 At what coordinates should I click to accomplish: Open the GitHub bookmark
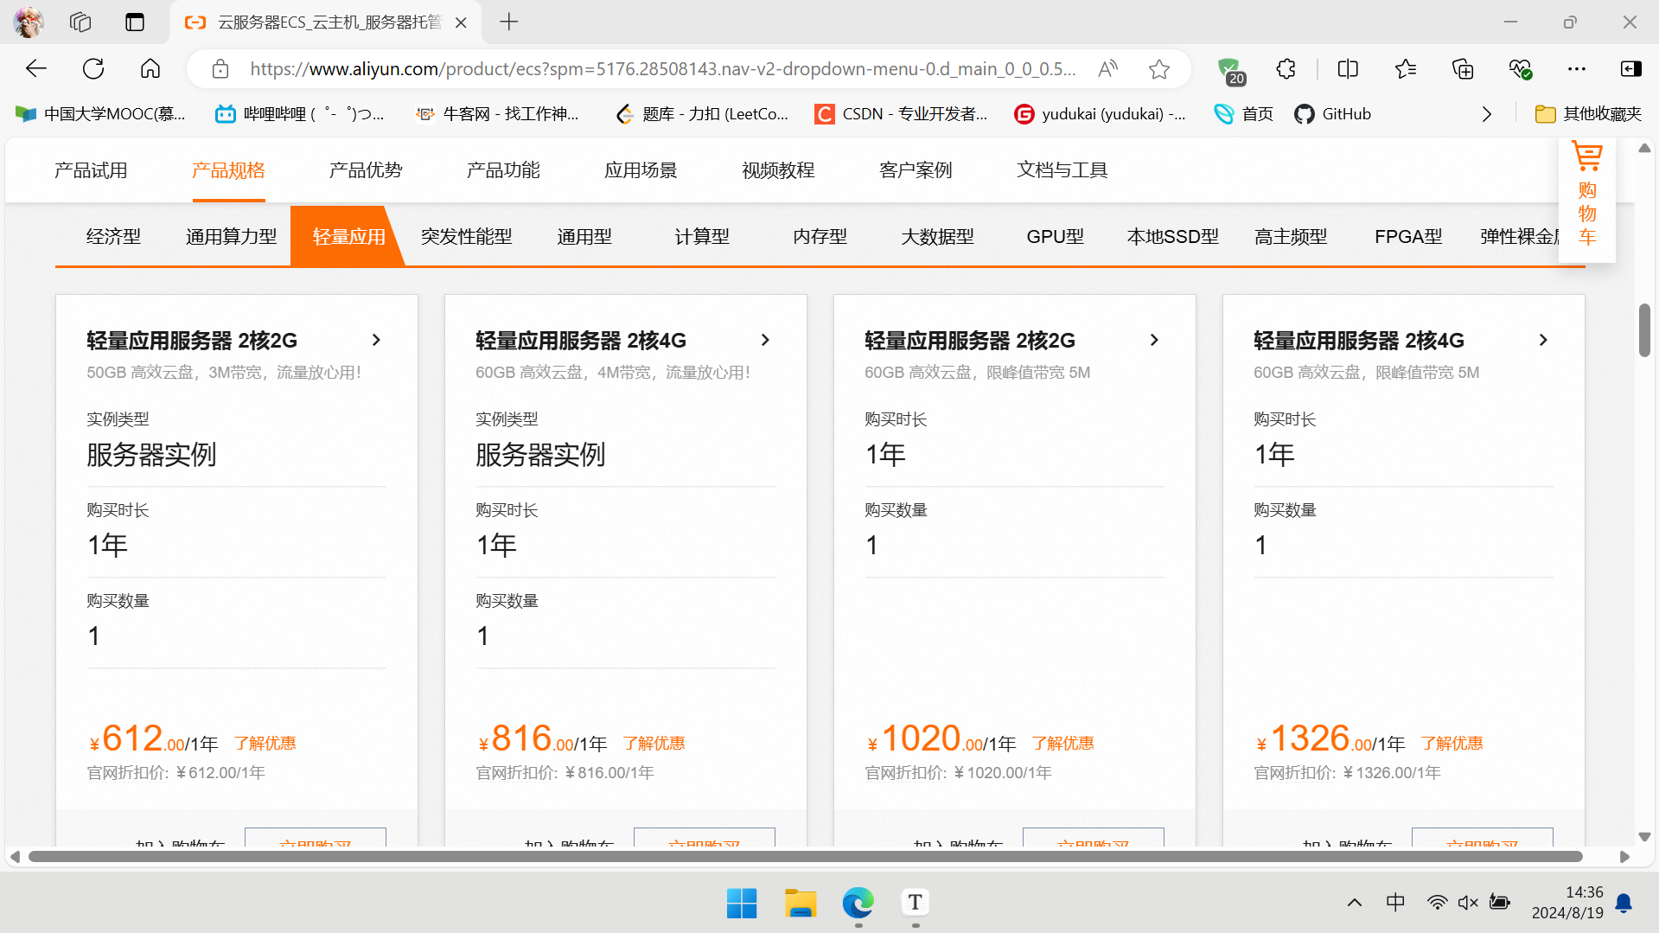coord(1333,114)
